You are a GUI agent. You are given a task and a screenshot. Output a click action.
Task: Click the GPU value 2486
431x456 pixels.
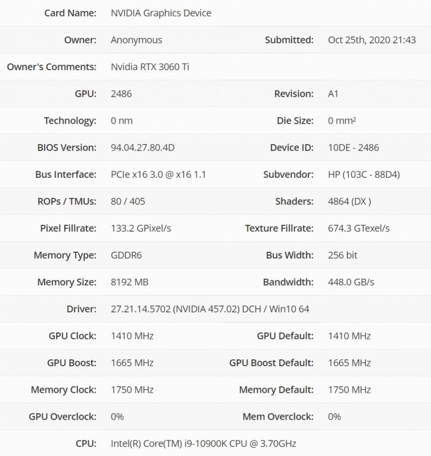(x=121, y=93)
